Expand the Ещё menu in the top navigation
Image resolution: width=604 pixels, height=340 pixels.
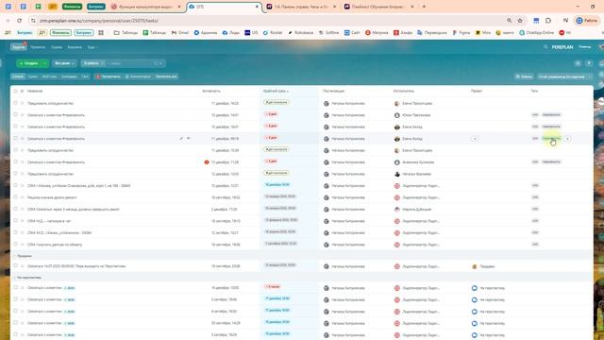pyautogui.click(x=92, y=47)
